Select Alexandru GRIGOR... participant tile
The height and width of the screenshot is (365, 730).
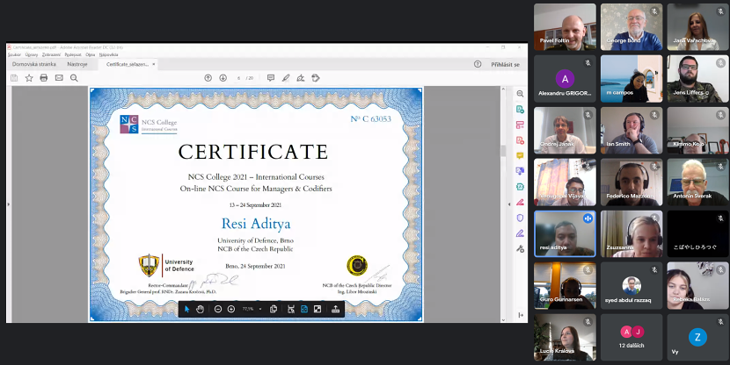565,79
